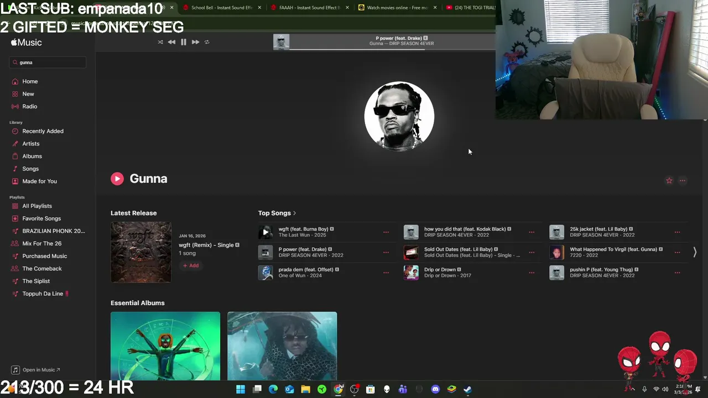The height and width of the screenshot is (398, 708).
Task: Open the Toppuh Da Line playlist
Action: pyautogui.click(x=45, y=294)
